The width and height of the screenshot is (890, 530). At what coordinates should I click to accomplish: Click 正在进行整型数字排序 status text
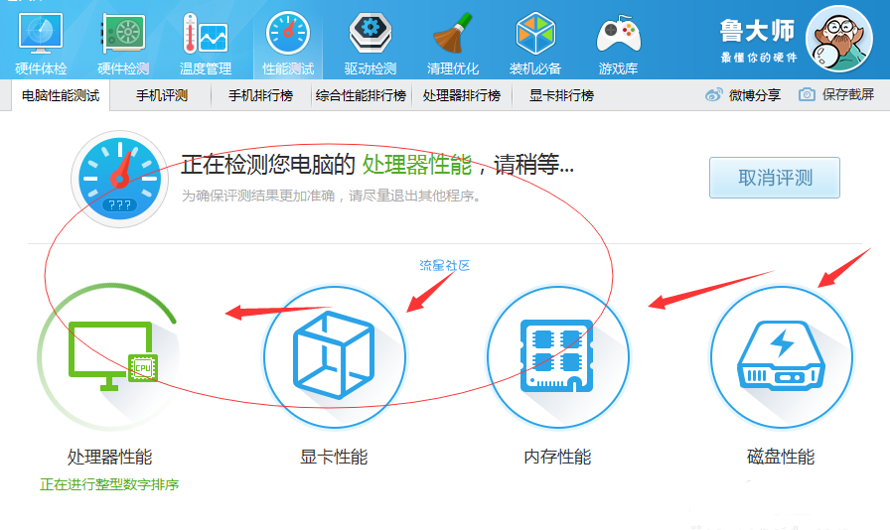pos(109,484)
